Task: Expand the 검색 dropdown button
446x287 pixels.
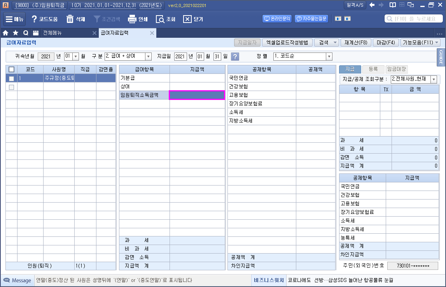Action: 335,42
